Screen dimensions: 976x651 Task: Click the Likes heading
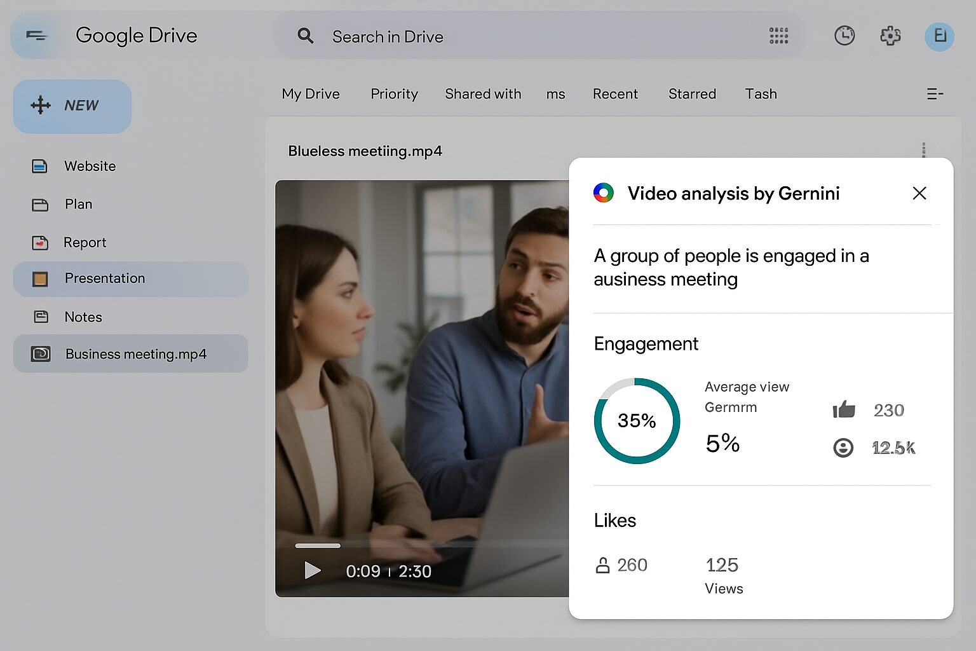click(x=614, y=521)
